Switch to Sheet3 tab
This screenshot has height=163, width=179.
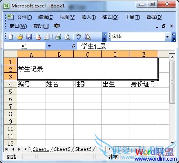[83, 149]
